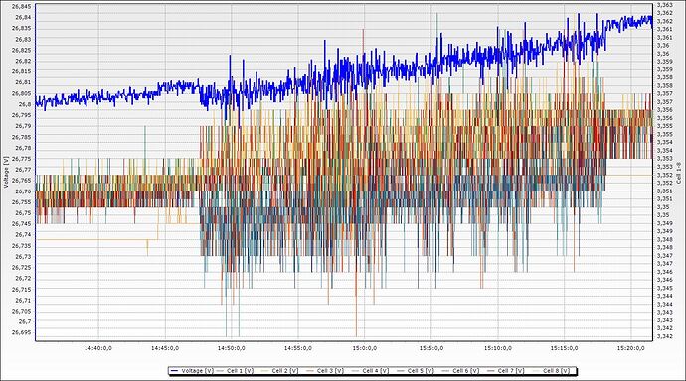Click the Cell 4 [V] legend entry
The image size is (686, 381).
[x=370, y=370]
